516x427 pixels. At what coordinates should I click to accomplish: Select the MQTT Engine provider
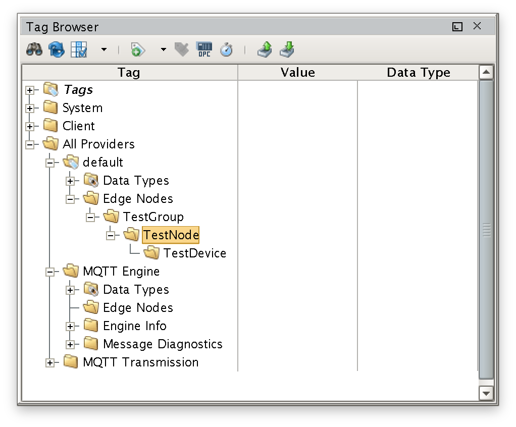[x=121, y=272]
